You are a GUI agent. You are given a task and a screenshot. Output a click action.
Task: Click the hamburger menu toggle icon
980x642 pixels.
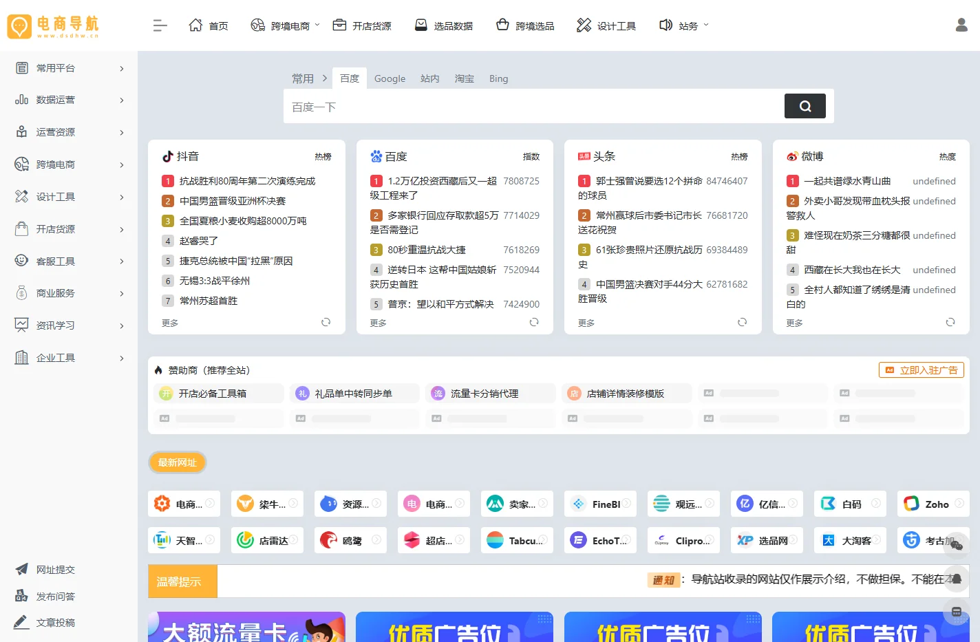pos(160,26)
